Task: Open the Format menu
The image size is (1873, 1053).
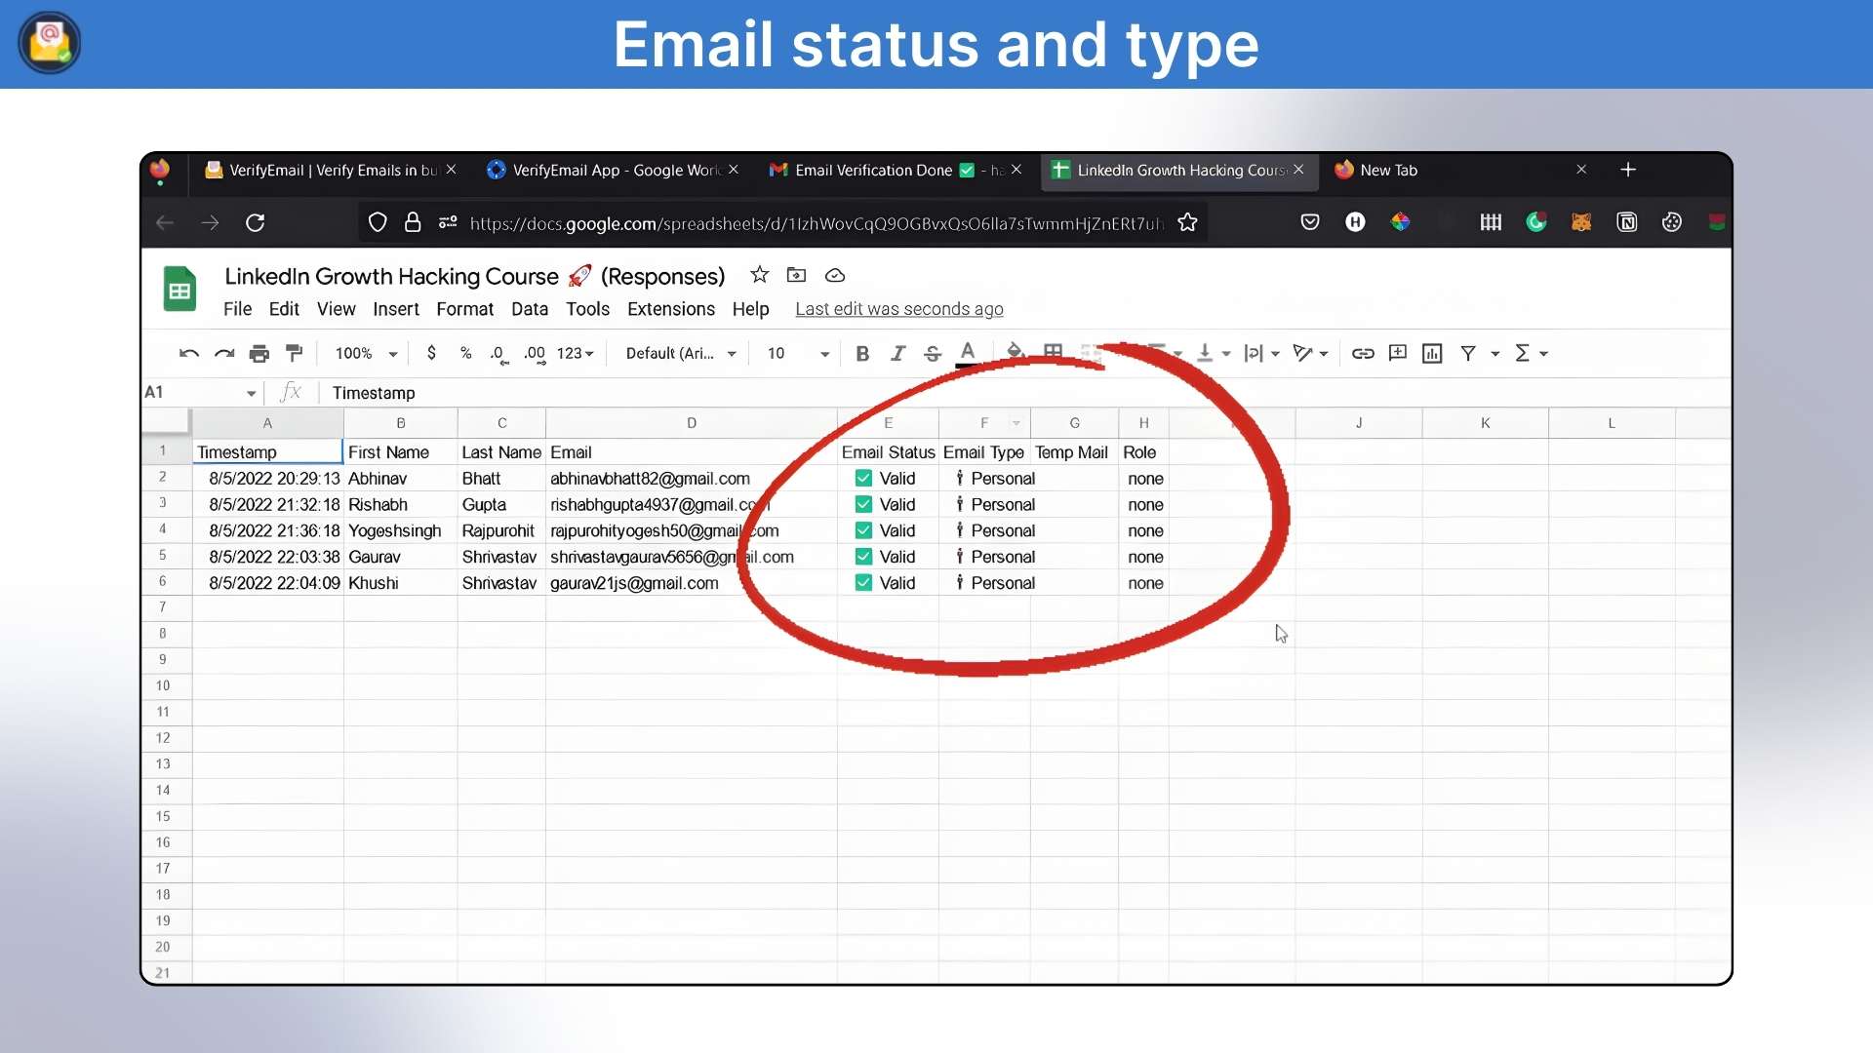Action: tap(464, 309)
